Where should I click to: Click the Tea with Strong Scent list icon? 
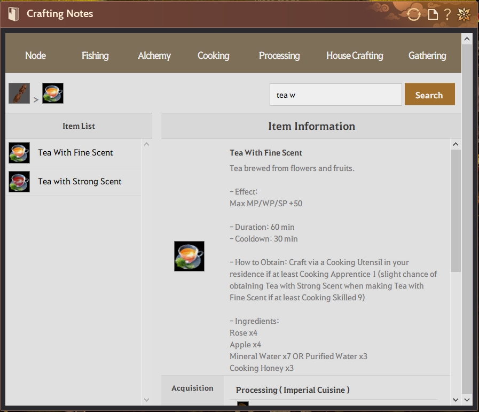(x=19, y=182)
